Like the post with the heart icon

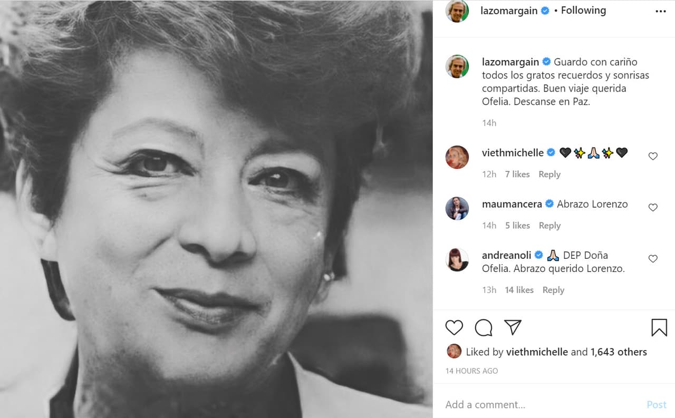pos(454,327)
